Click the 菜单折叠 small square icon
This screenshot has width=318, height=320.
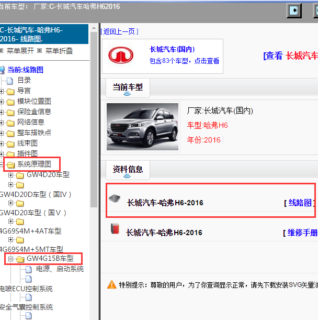[40, 50]
